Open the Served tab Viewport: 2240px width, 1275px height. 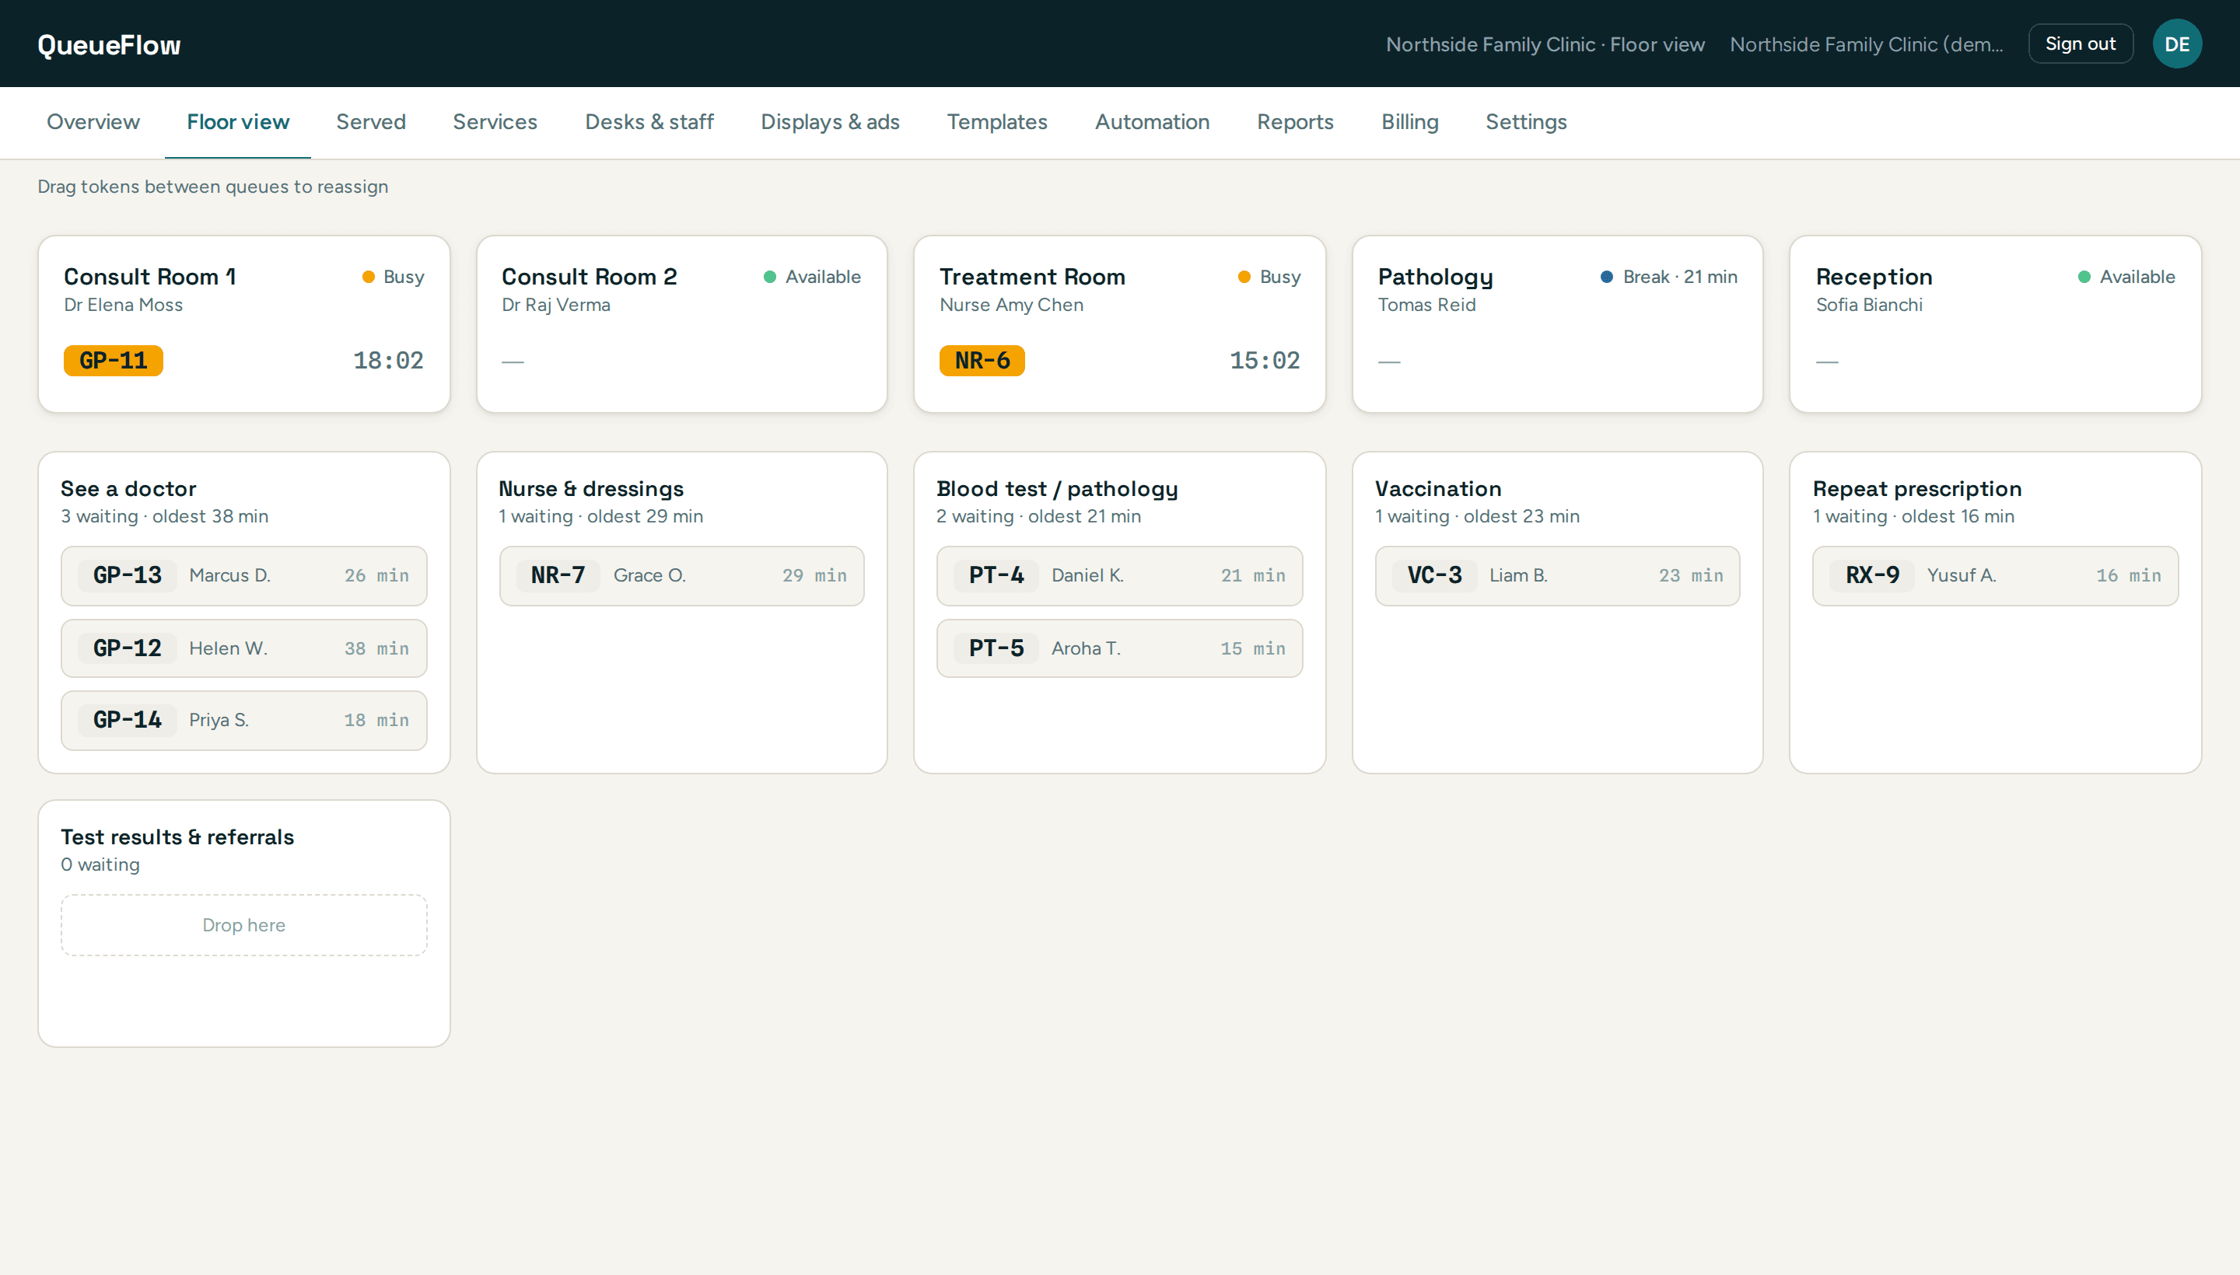(370, 122)
